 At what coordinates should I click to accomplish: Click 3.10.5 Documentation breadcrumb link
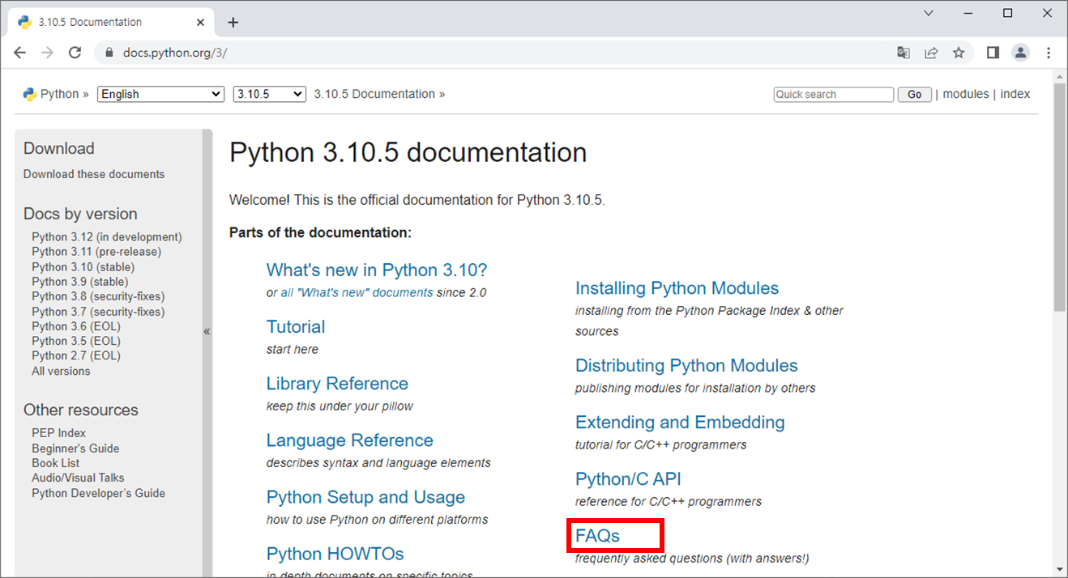coord(374,94)
